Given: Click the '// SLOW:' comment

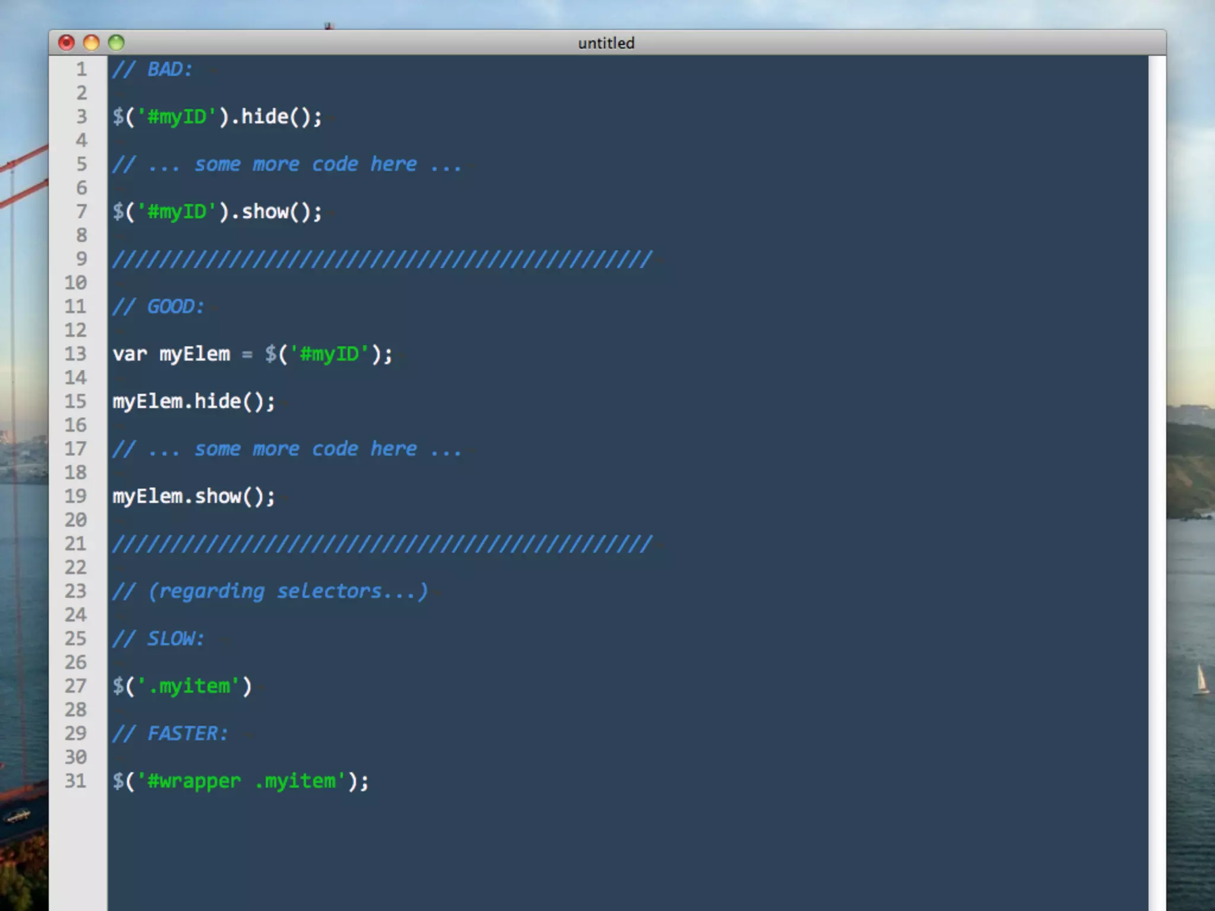Looking at the screenshot, I should click(158, 639).
